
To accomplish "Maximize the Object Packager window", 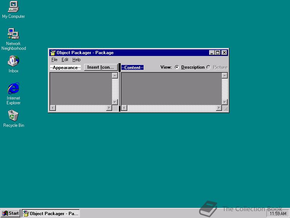I will coord(218,53).
